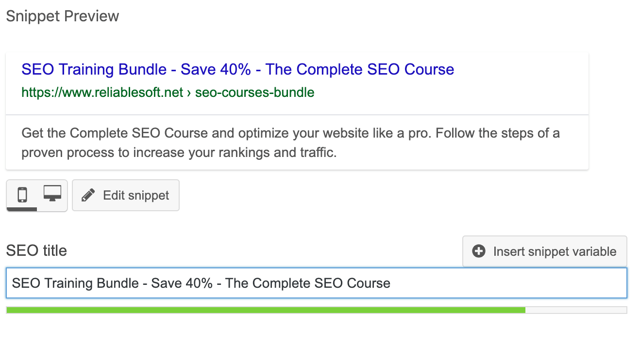Image resolution: width=640 pixels, height=343 pixels.
Task: Click the gray unfilled end of the title length bar
Action: pyautogui.click(x=576, y=310)
